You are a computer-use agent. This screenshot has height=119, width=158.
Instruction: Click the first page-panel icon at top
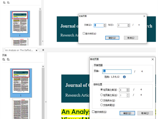point(4,2)
